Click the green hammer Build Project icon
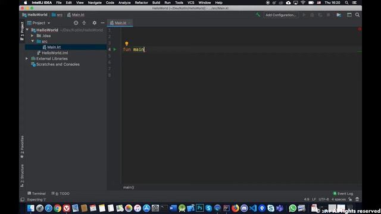 click(x=258, y=15)
